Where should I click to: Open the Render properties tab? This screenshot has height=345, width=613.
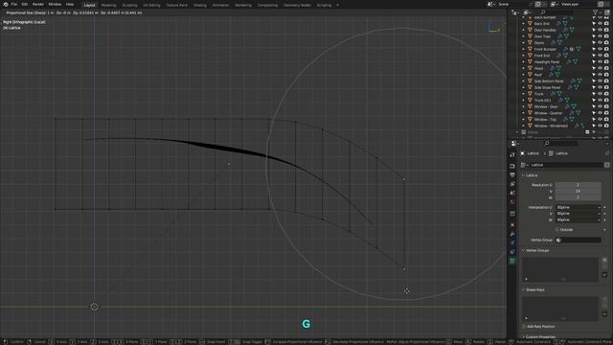512,166
